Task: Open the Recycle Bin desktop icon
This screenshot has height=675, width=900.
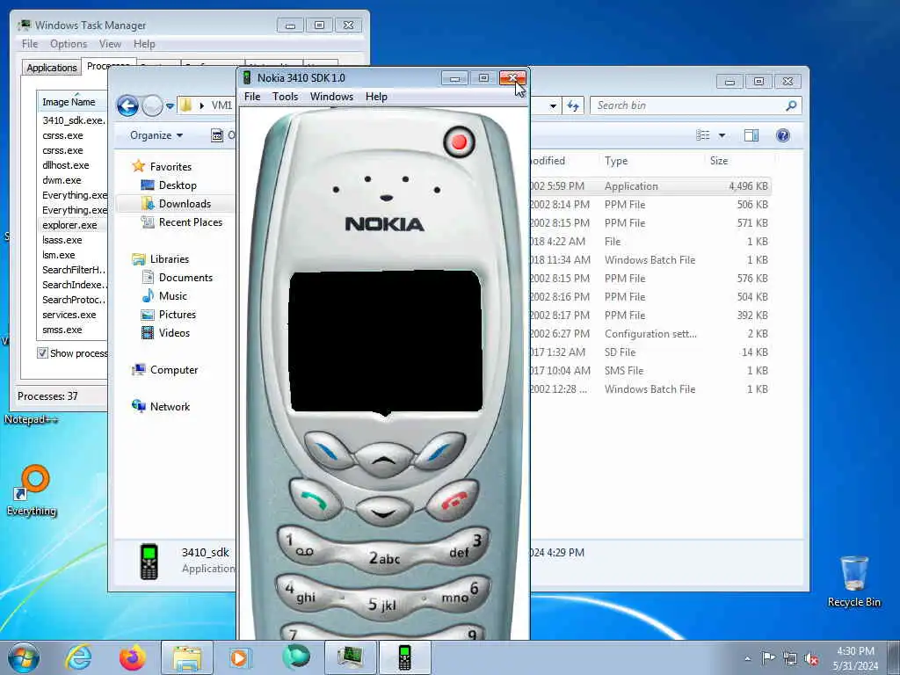Action: point(854,582)
